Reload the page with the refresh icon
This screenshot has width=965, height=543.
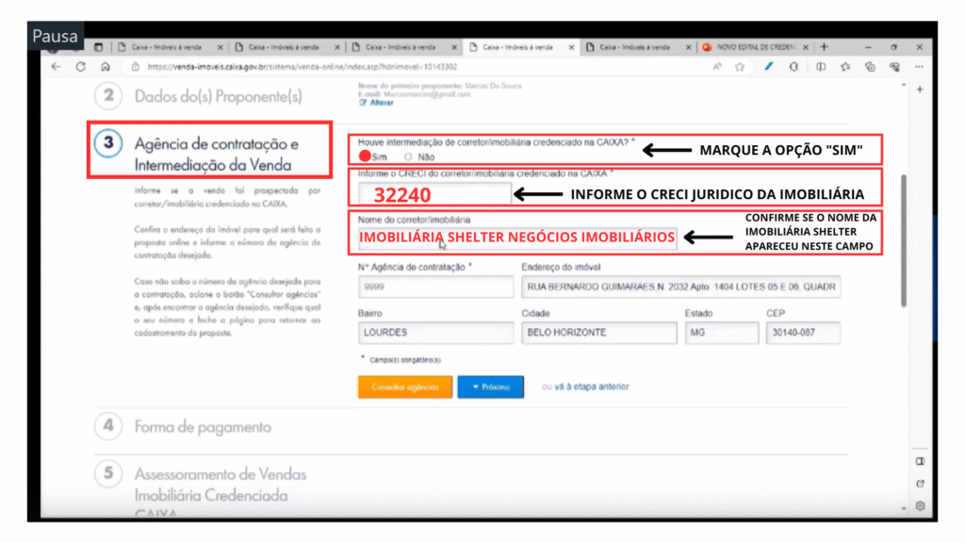tap(81, 67)
